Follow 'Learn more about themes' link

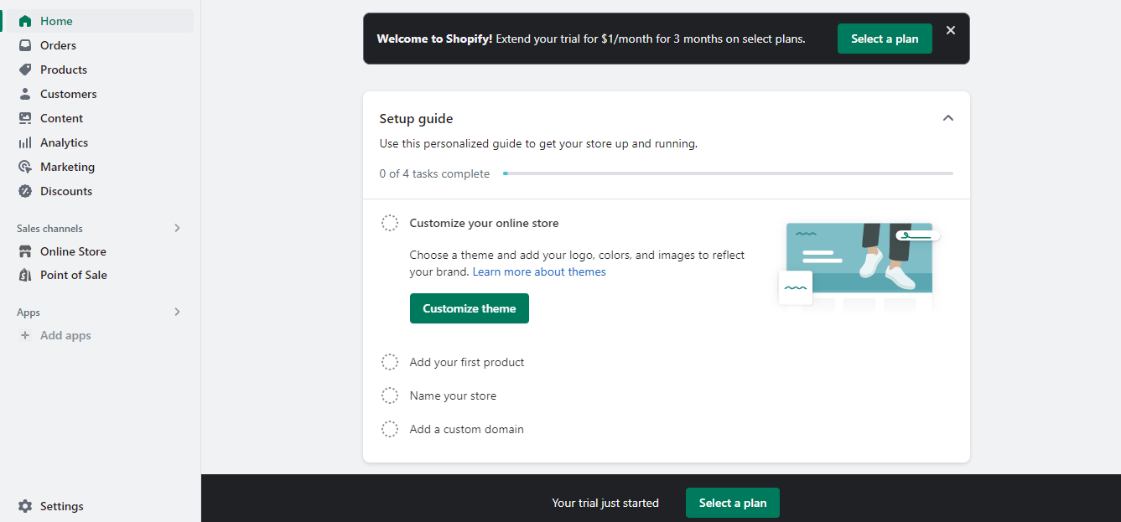[x=539, y=271]
